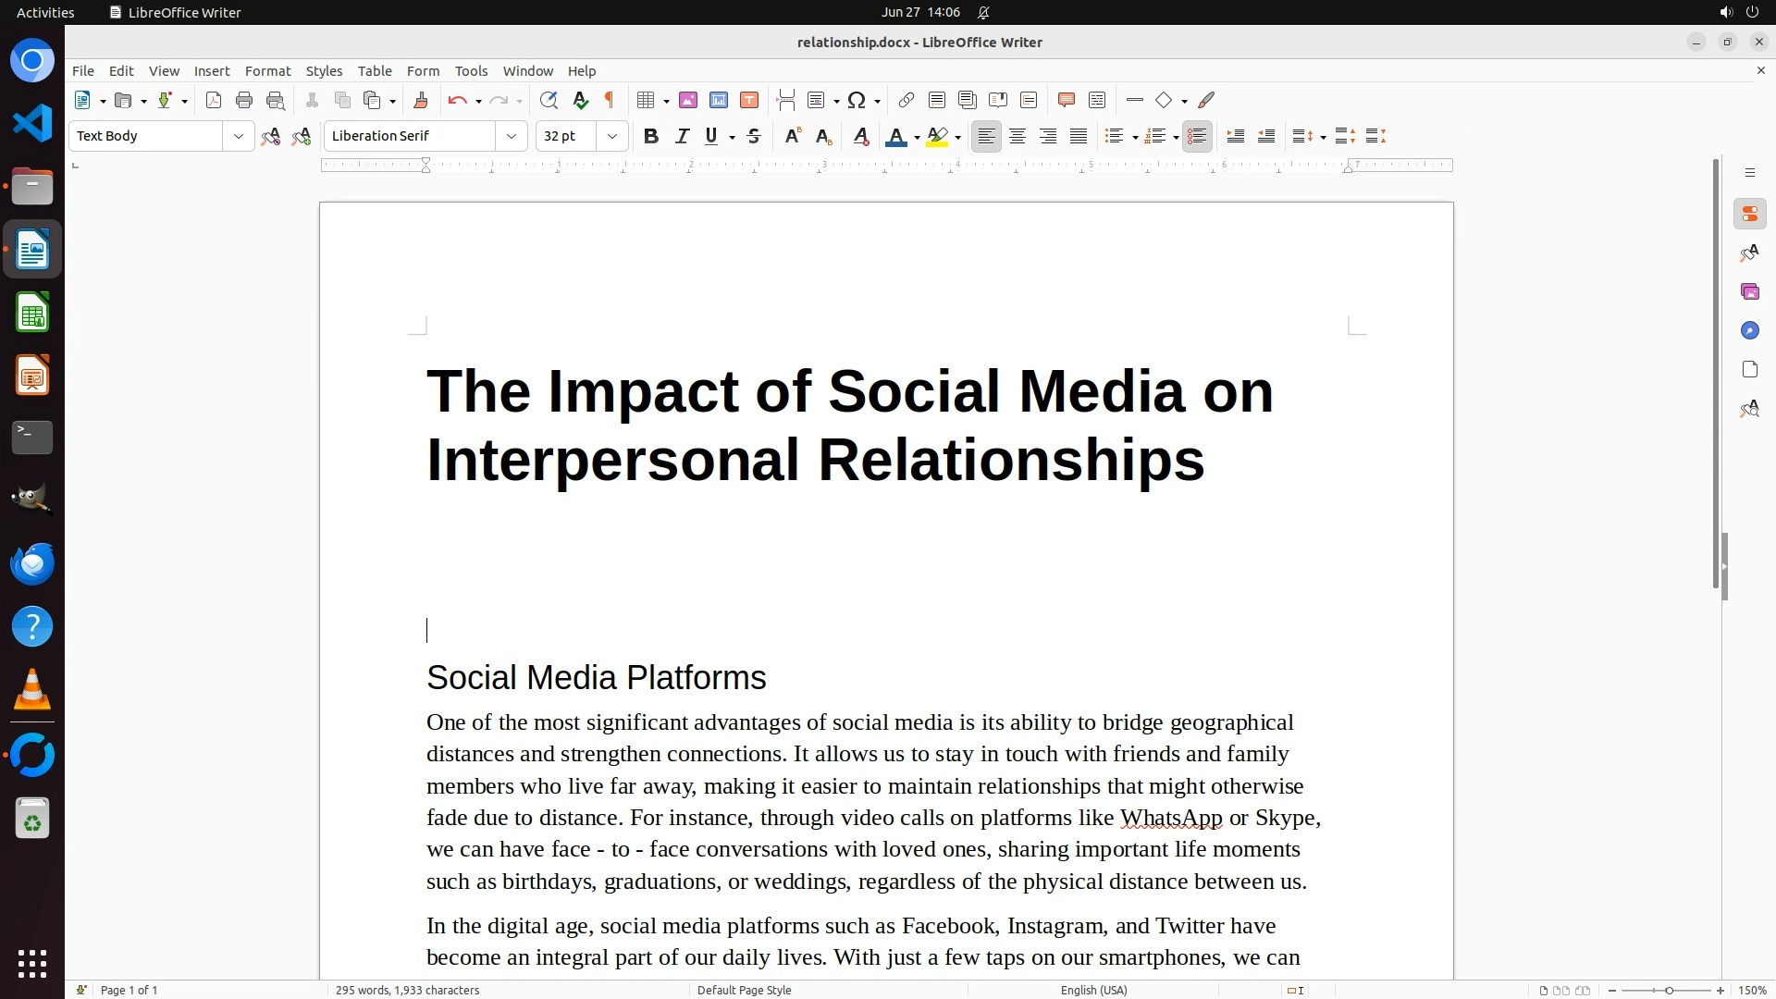
Task: Open the font name dropdown list
Action: (x=511, y=136)
